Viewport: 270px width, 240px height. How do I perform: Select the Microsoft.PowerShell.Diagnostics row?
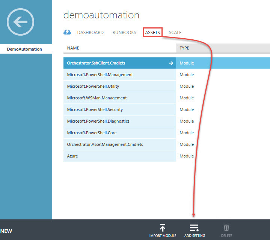point(166,121)
